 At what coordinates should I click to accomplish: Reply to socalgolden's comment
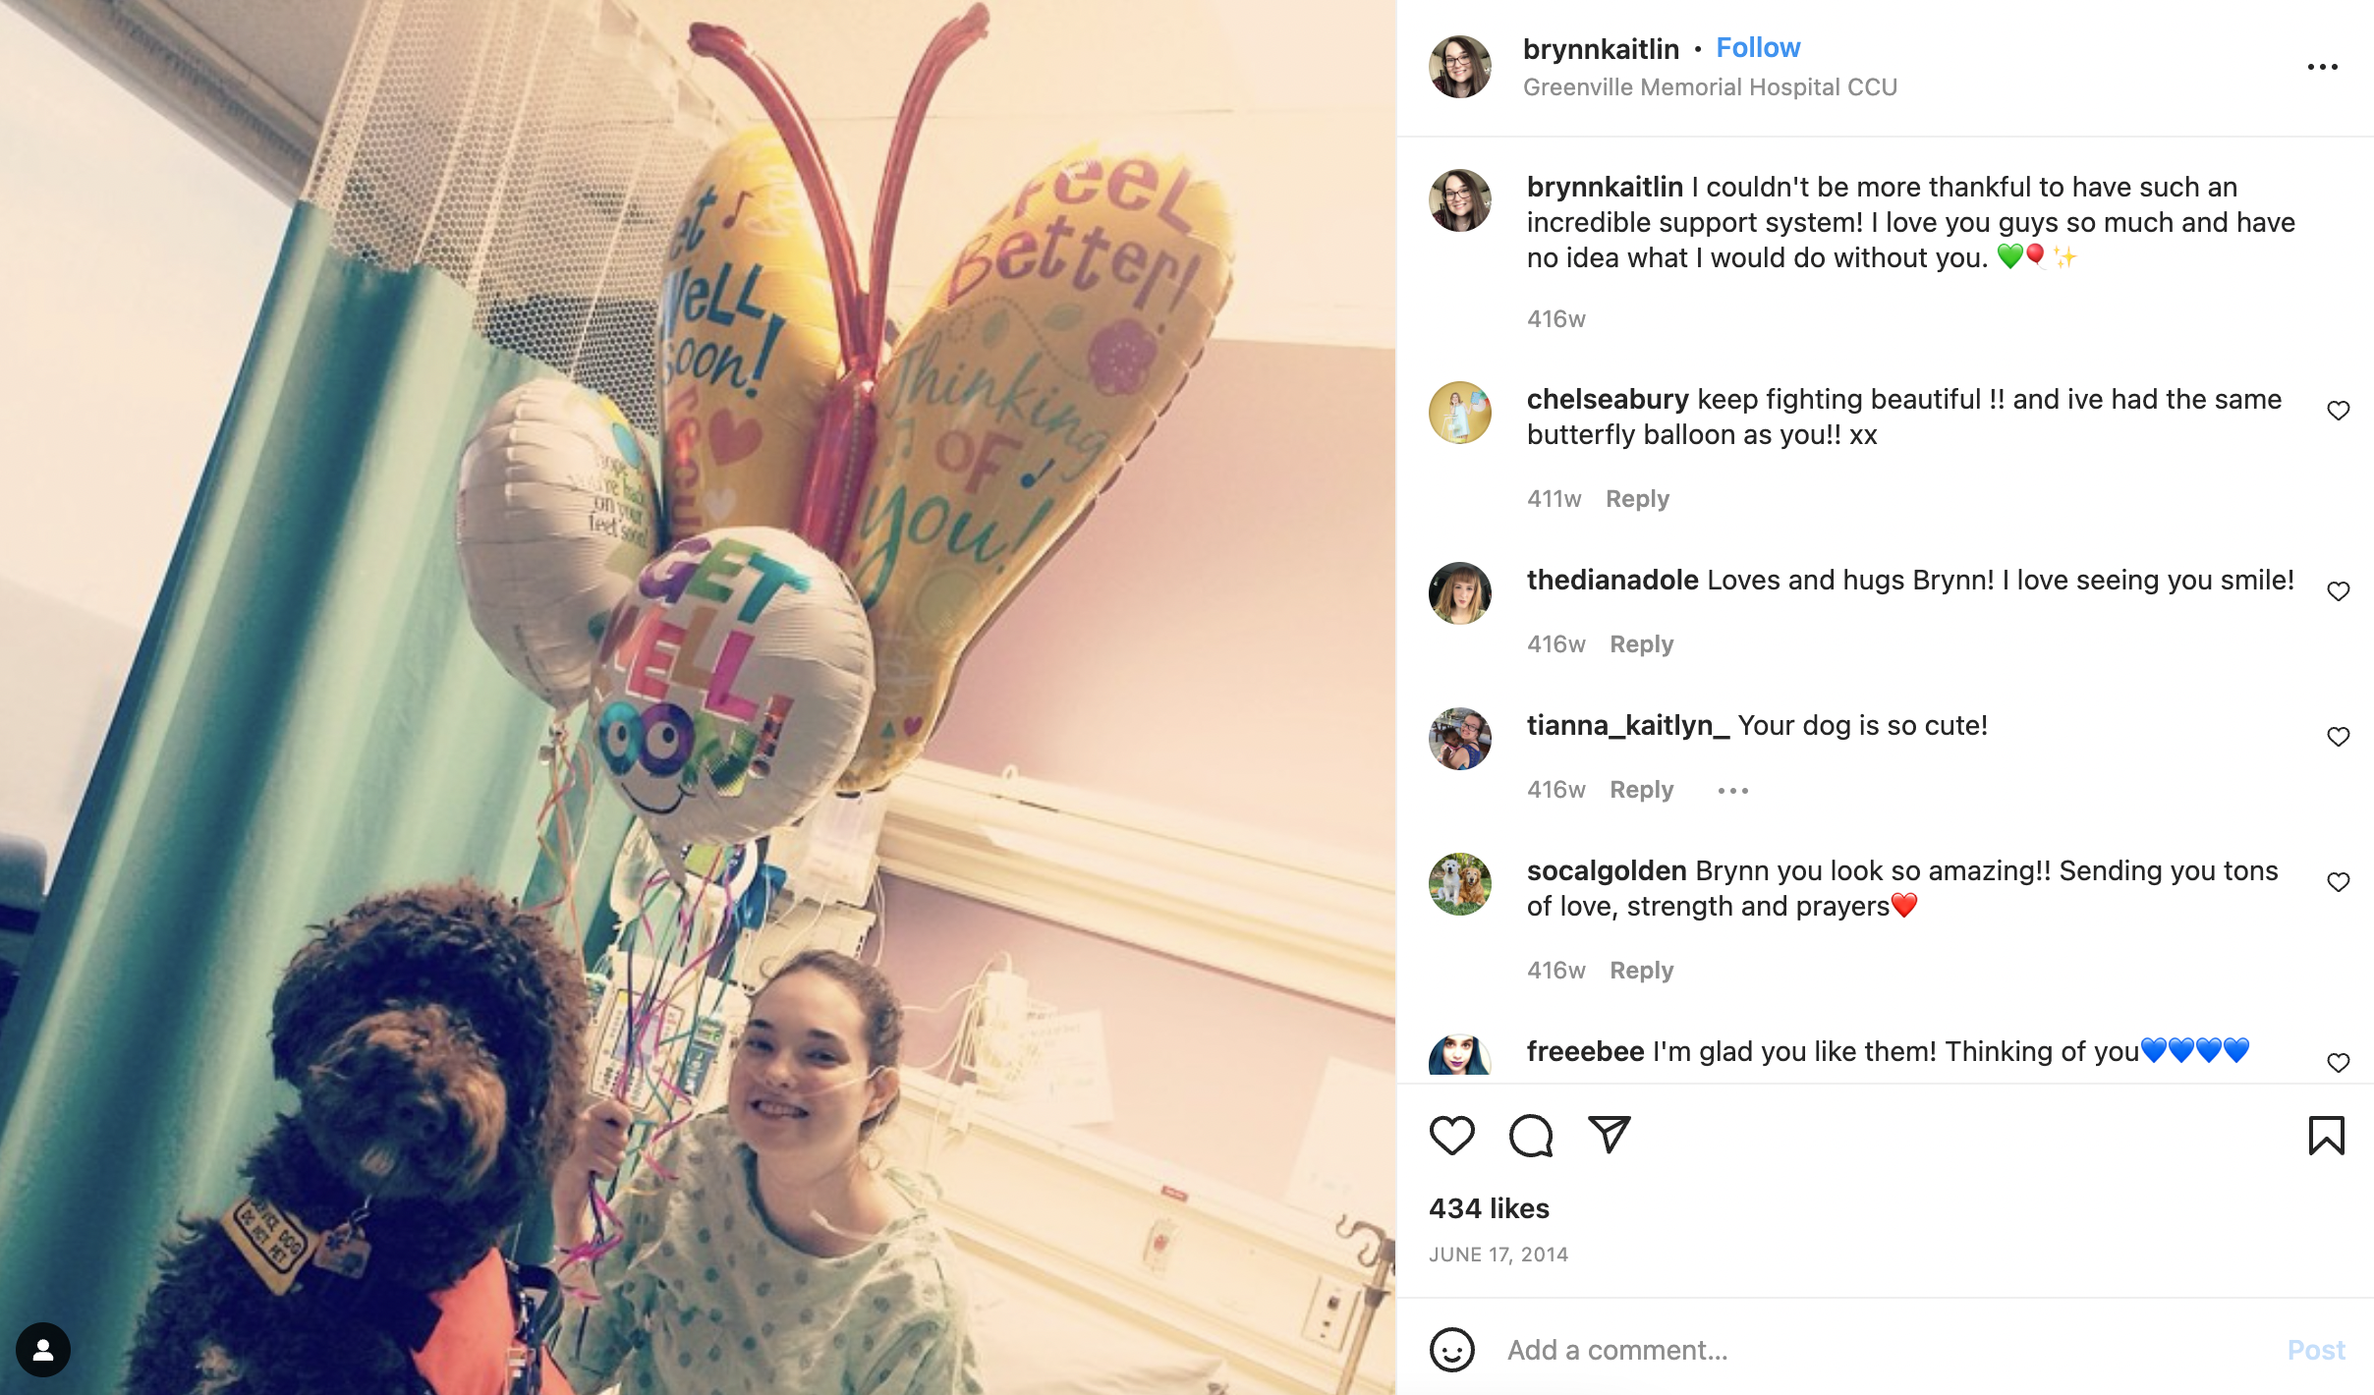[x=1641, y=971]
